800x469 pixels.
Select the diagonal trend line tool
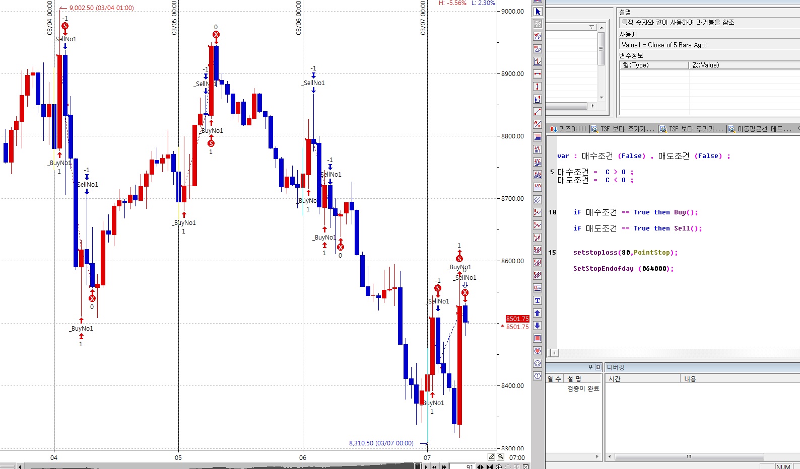pyautogui.click(x=538, y=112)
